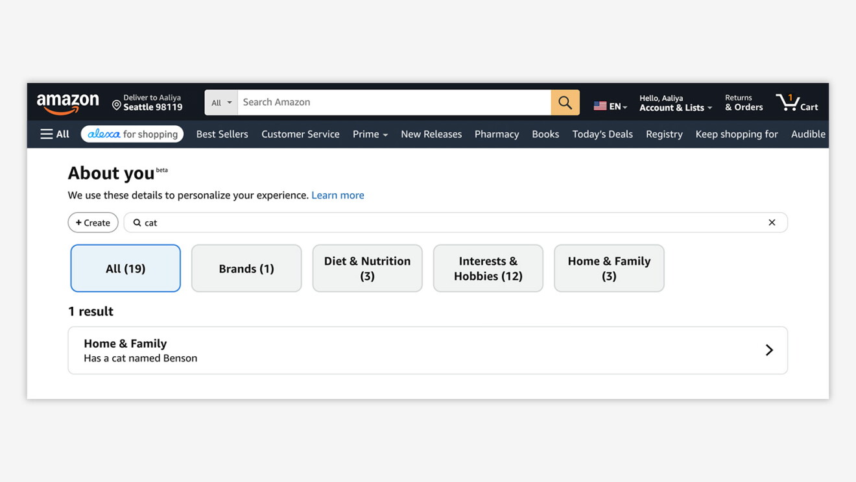Image resolution: width=856 pixels, height=482 pixels.
Task: Click the + Create button
Action: (x=93, y=223)
